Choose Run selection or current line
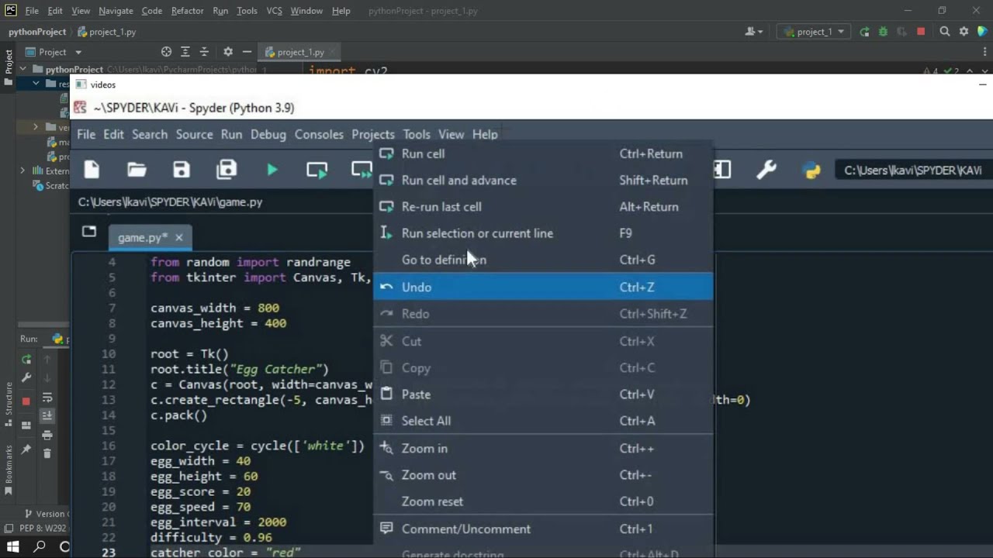This screenshot has width=993, height=558. click(x=542, y=233)
